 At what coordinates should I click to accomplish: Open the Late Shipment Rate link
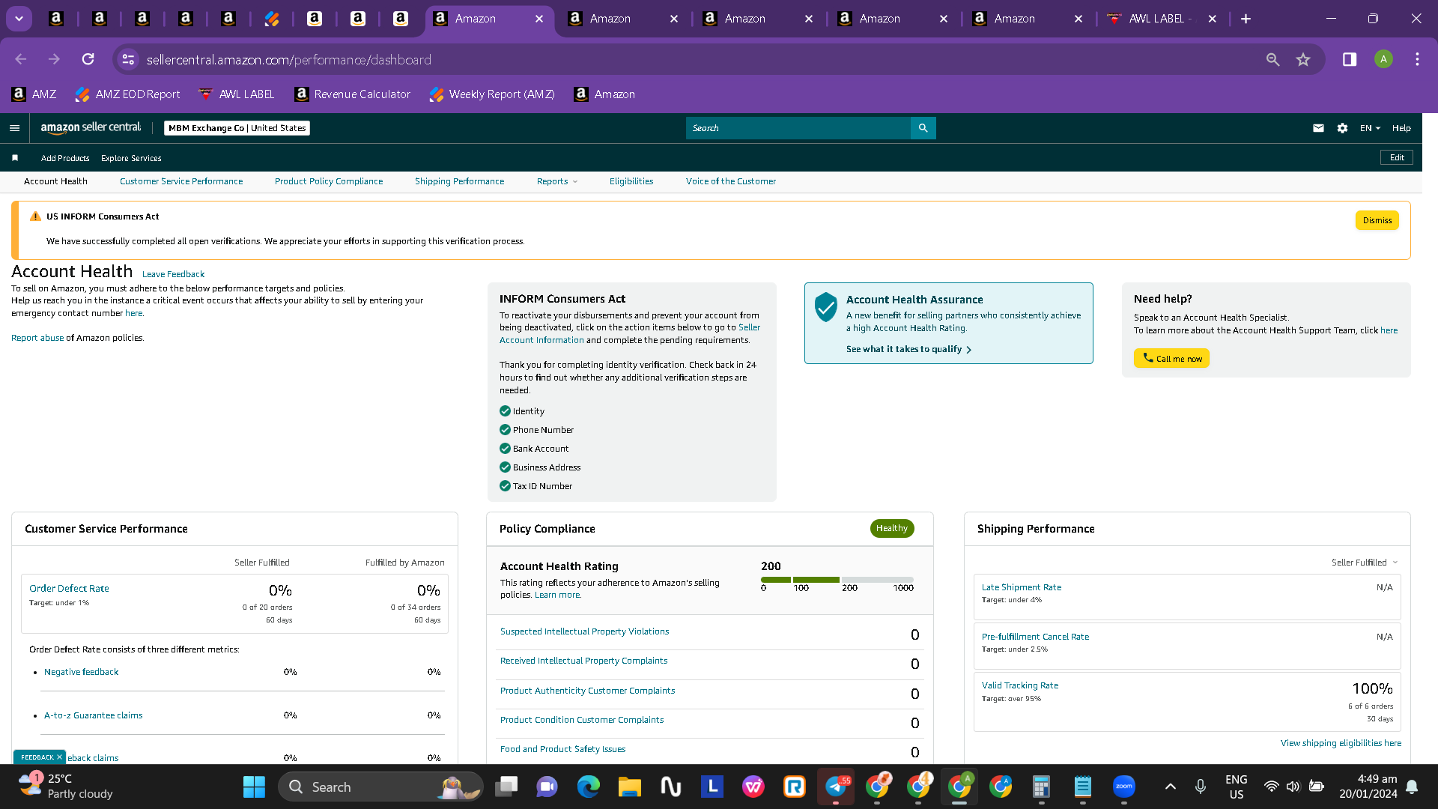[x=1022, y=587]
